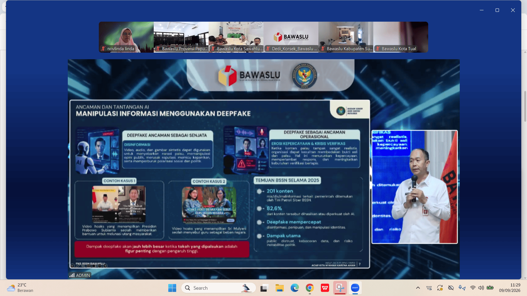Viewport: 527px width, 296px height.
Task: Open the Zoom app from the taskbar
Action: tap(355, 288)
